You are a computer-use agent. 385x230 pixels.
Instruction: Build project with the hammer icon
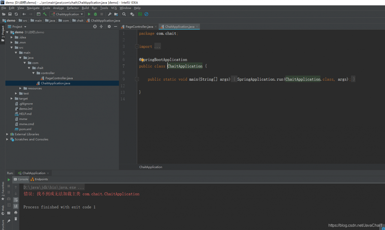click(x=45, y=14)
